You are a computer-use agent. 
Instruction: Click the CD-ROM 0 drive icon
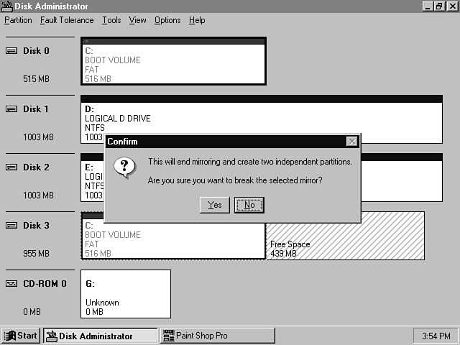point(11,284)
